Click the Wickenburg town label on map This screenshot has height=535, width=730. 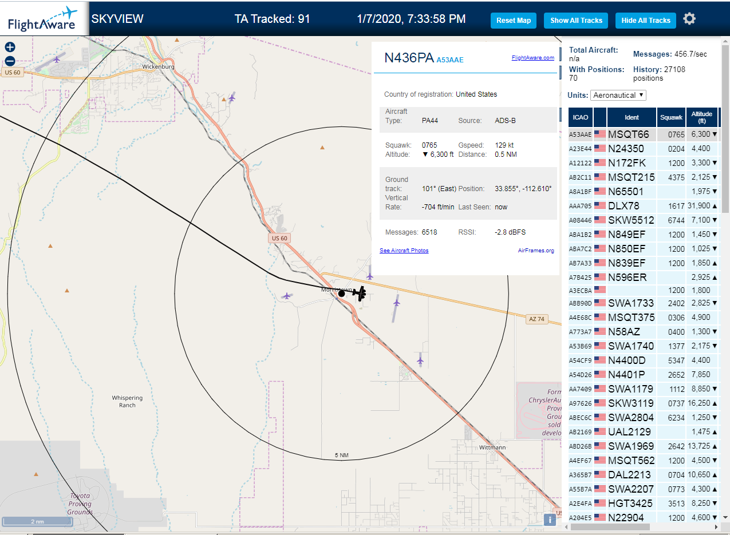[x=158, y=66]
